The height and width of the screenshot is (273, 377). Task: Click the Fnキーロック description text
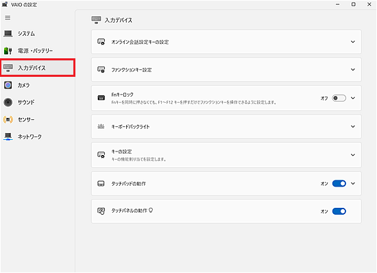[193, 102]
